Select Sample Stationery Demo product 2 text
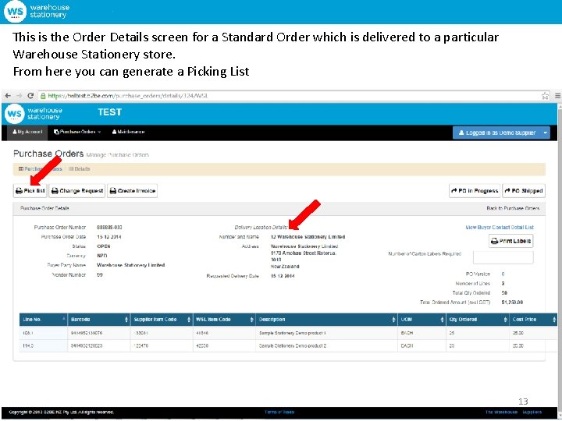 click(x=293, y=346)
